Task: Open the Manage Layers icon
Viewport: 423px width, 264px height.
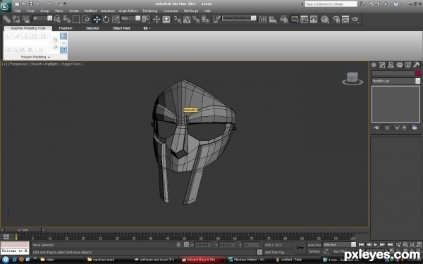Action: click(x=283, y=19)
